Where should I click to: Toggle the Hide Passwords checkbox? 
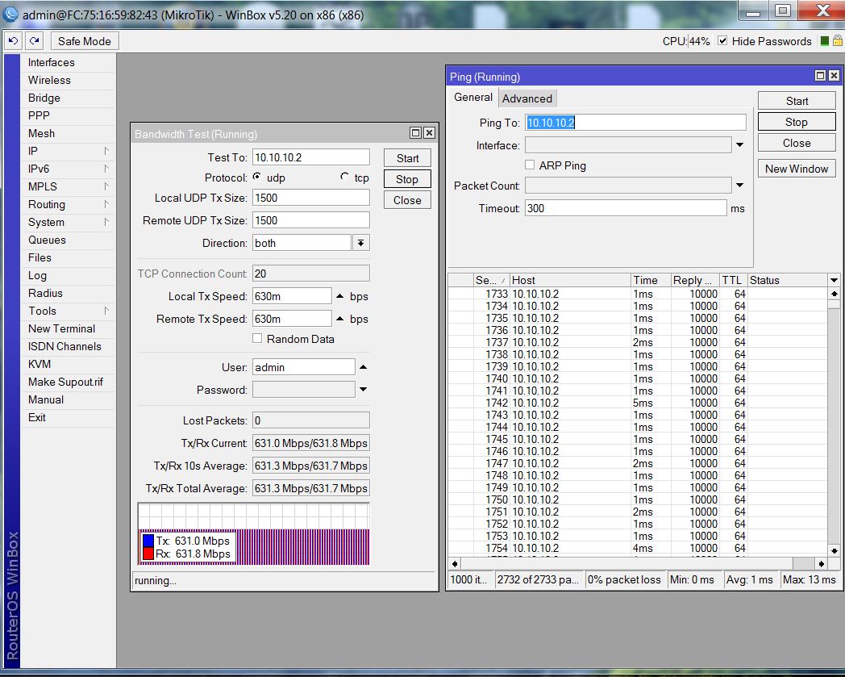(x=722, y=40)
